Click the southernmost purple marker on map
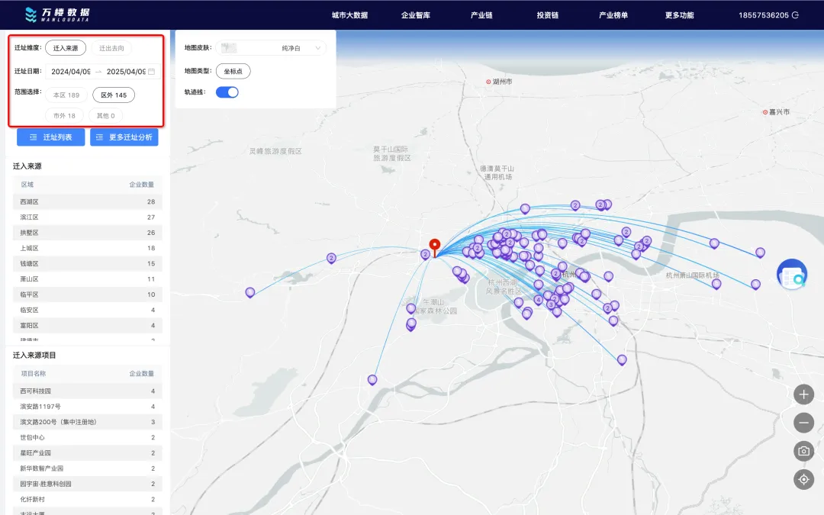The image size is (824, 515). (x=372, y=379)
